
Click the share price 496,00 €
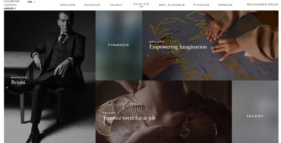[x=10, y=8]
